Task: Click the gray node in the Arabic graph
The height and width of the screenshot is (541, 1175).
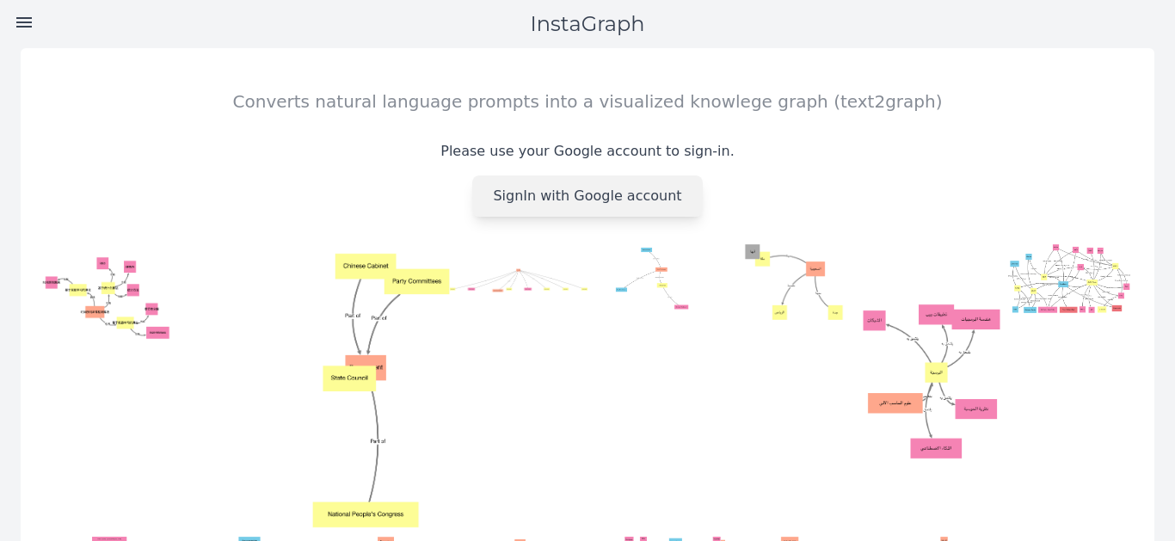Action: click(x=753, y=252)
